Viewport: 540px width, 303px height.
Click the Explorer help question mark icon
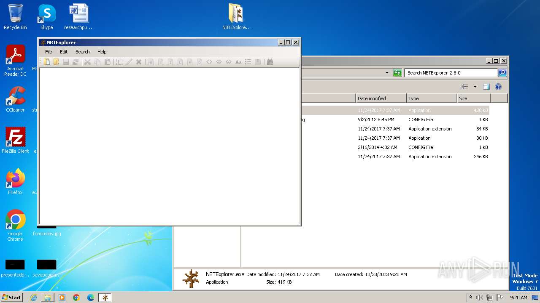(x=498, y=87)
